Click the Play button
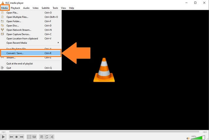209x140 pixels. [x=3, y=137]
